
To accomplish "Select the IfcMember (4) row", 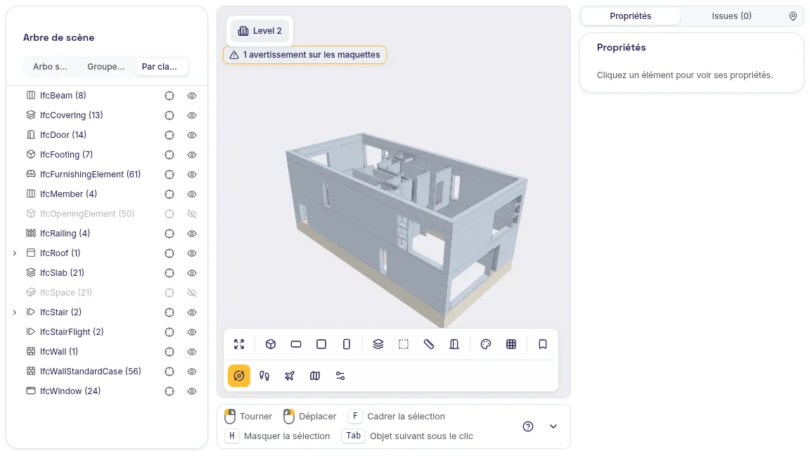I will (x=107, y=194).
